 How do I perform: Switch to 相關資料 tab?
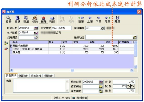(49, 76)
